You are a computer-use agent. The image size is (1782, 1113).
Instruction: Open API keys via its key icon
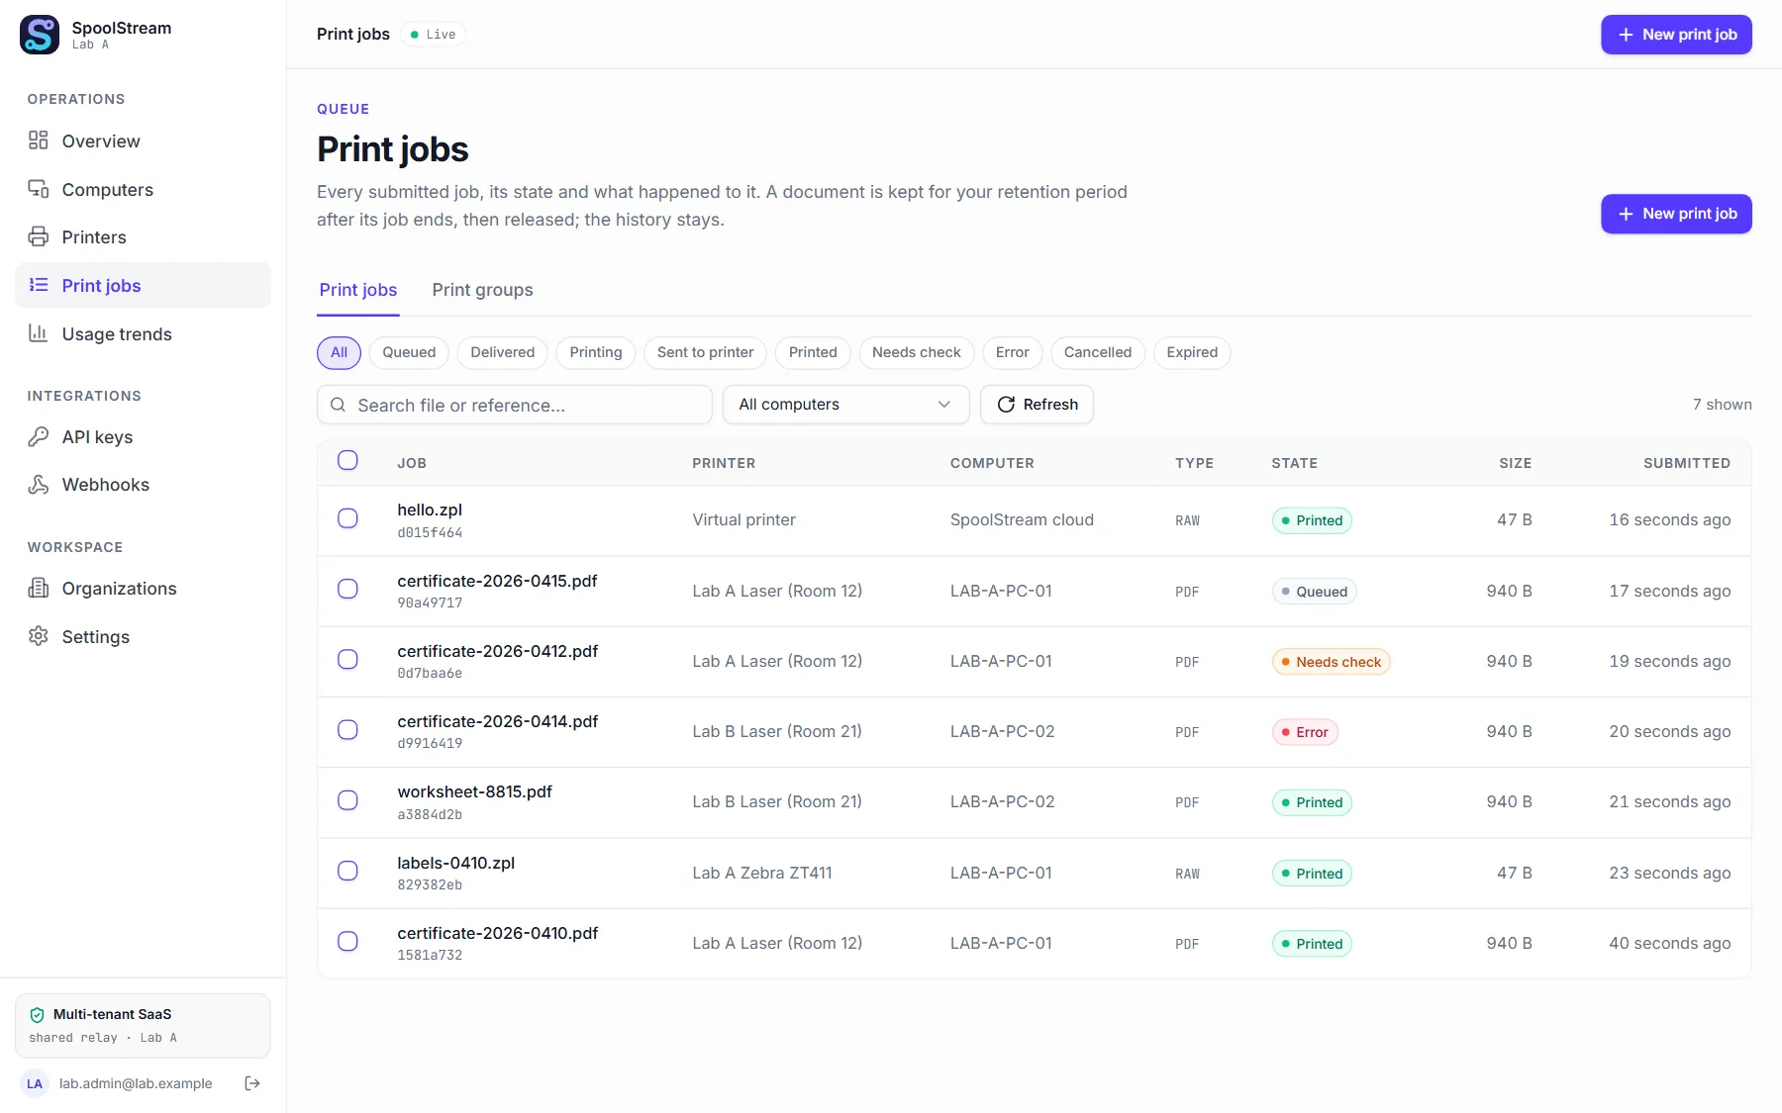(39, 436)
